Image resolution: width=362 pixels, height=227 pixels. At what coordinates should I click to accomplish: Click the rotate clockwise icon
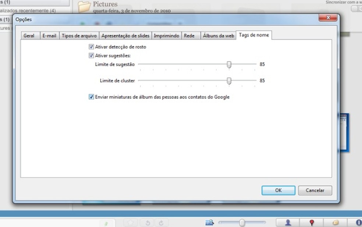click(x=161, y=223)
